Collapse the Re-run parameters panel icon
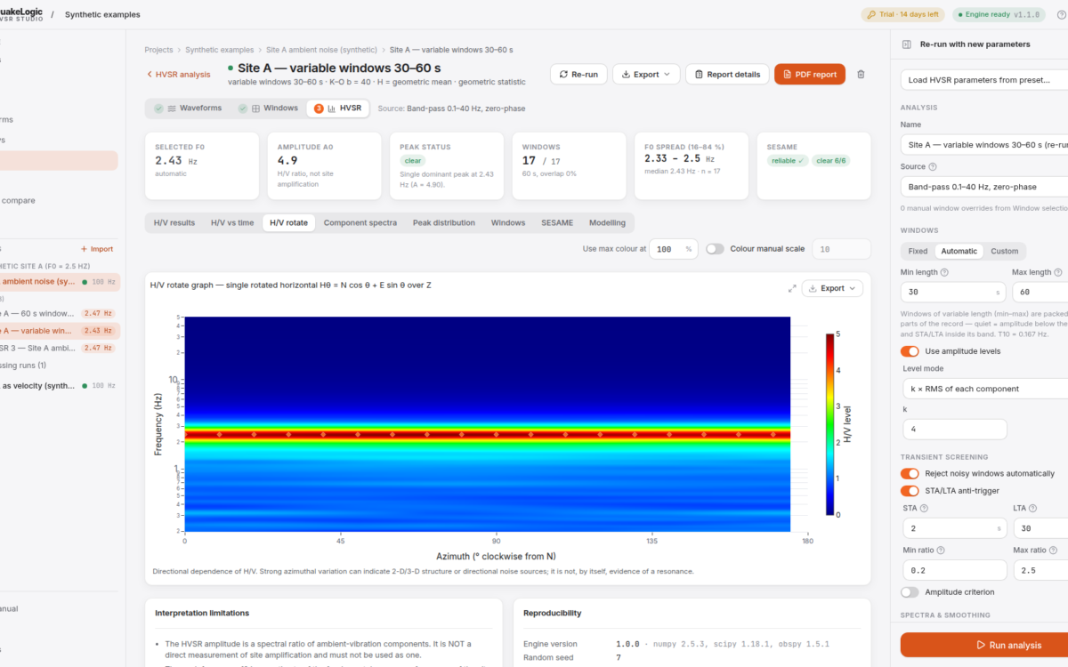 (x=906, y=44)
